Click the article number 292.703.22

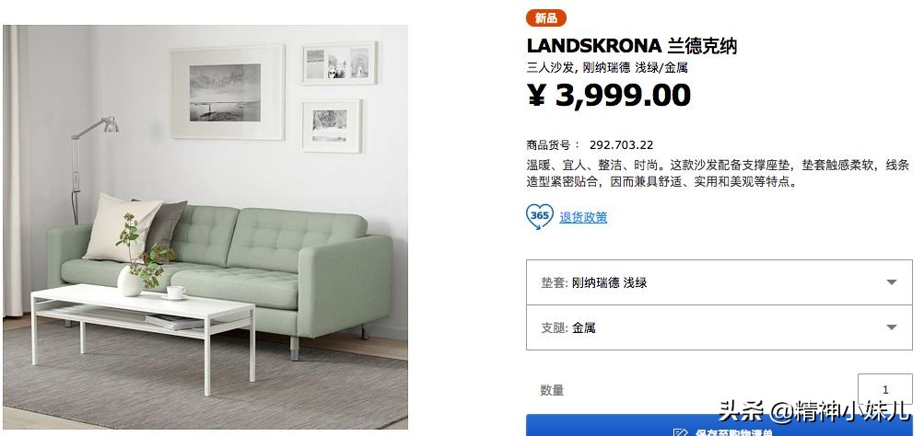point(621,145)
